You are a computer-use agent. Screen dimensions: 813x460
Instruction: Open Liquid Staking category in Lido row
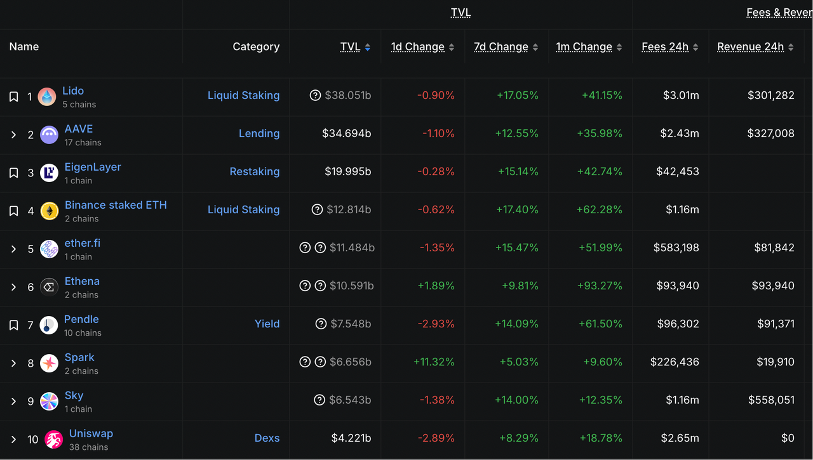coord(243,95)
